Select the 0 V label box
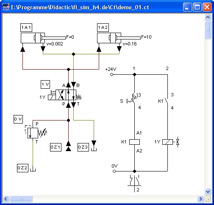 click(x=18, y=119)
